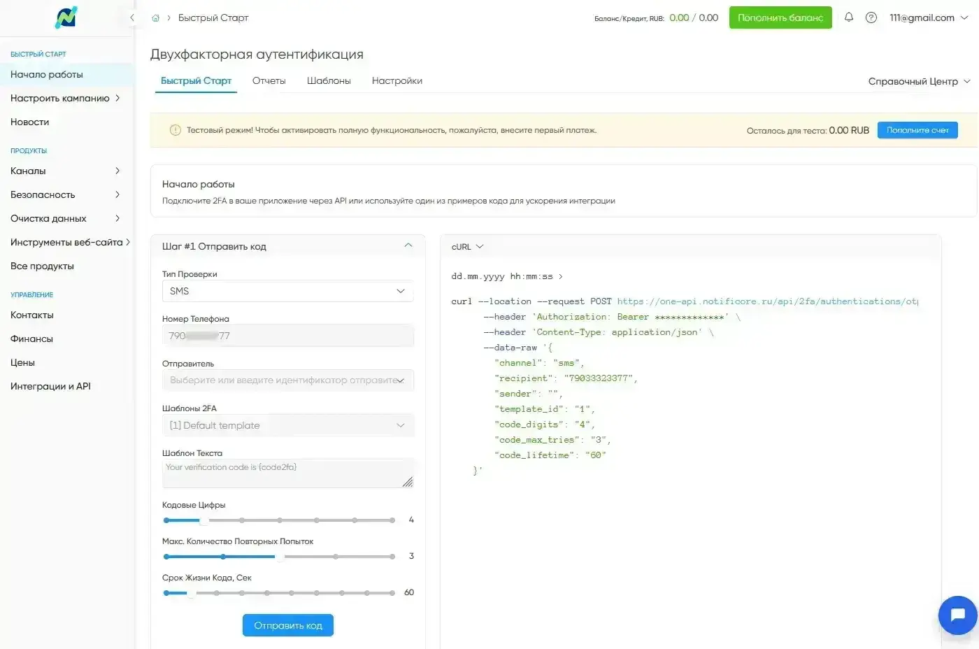Adjust the Макс. Количество Повторных Попыток slider

[x=278, y=557]
